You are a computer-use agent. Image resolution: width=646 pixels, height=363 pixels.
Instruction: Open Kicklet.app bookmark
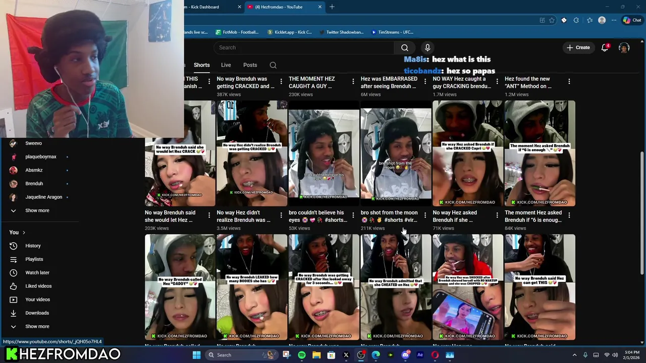pos(289,32)
